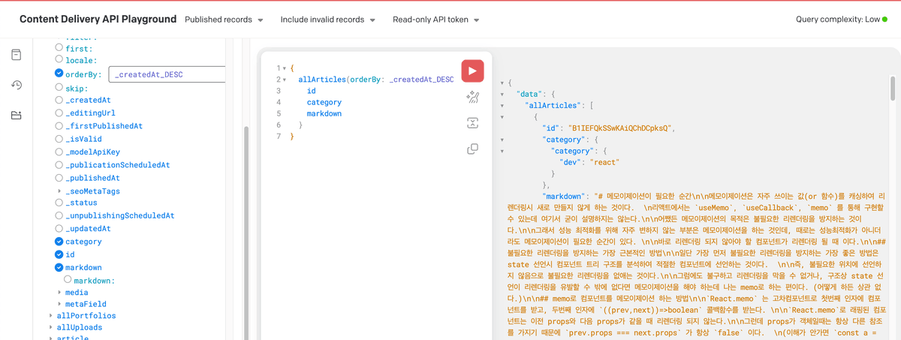The image size is (901, 340).
Task: Click the orderBy value input box
Action: pyautogui.click(x=167, y=74)
